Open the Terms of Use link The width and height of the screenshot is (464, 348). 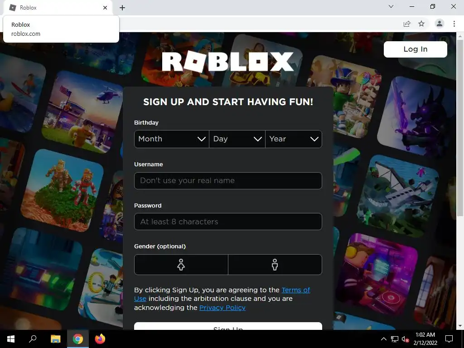(x=295, y=290)
